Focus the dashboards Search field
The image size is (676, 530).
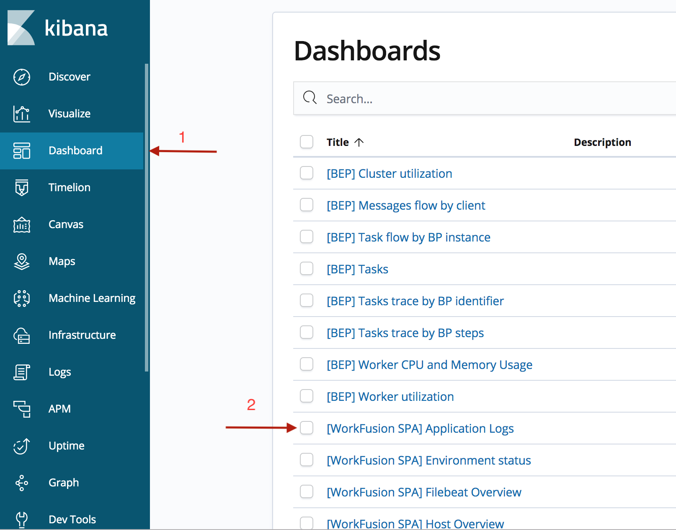485,99
